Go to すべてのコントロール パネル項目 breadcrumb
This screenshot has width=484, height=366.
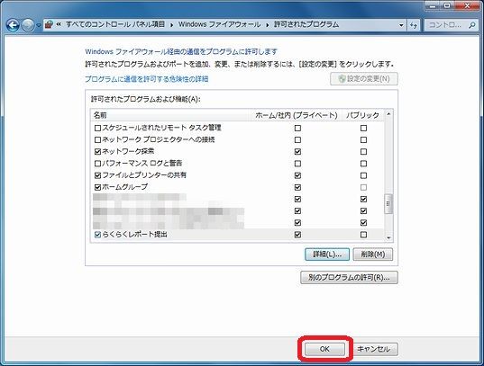(x=115, y=24)
